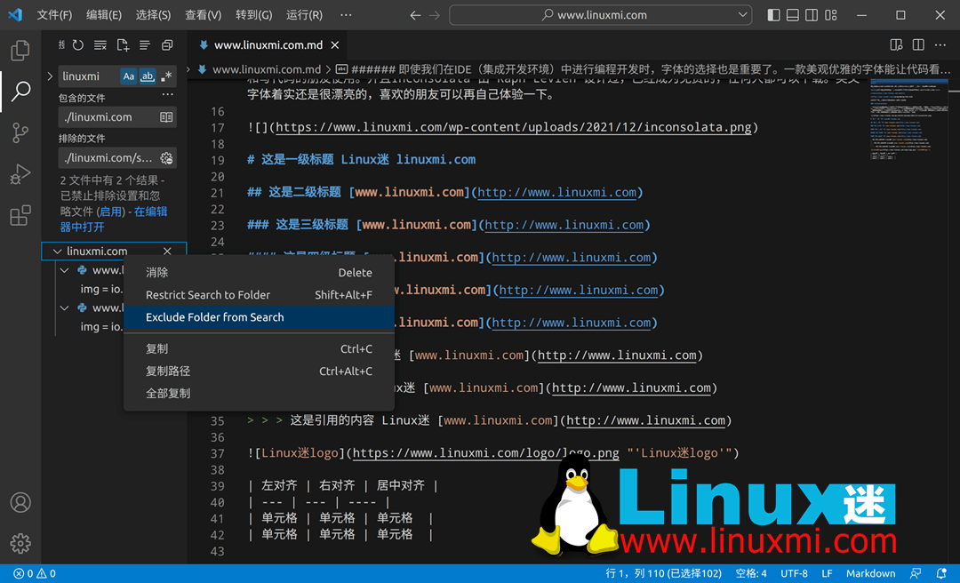This screenshot has width=960, height=583.
Task: Collapse the first www.linuxmi.com.md result file
Action: point(64,269)
